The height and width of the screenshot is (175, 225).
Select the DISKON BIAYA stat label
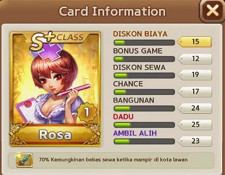click(140, 34)
